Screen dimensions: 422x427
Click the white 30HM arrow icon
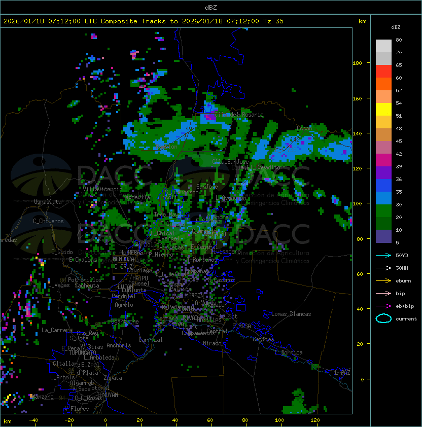coord(383,268)
